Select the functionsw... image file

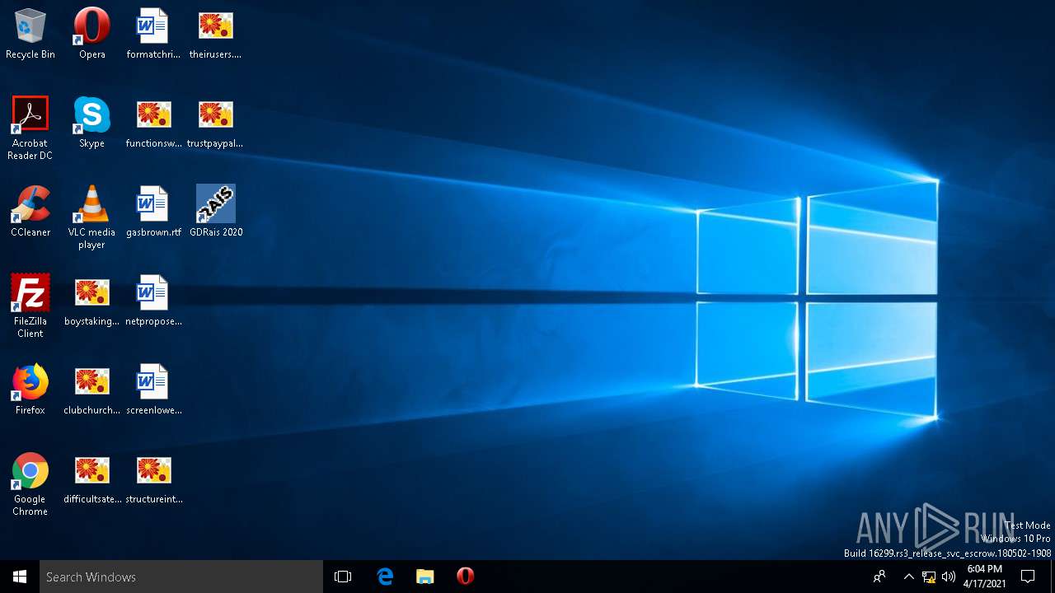click(x=153, y=124)
